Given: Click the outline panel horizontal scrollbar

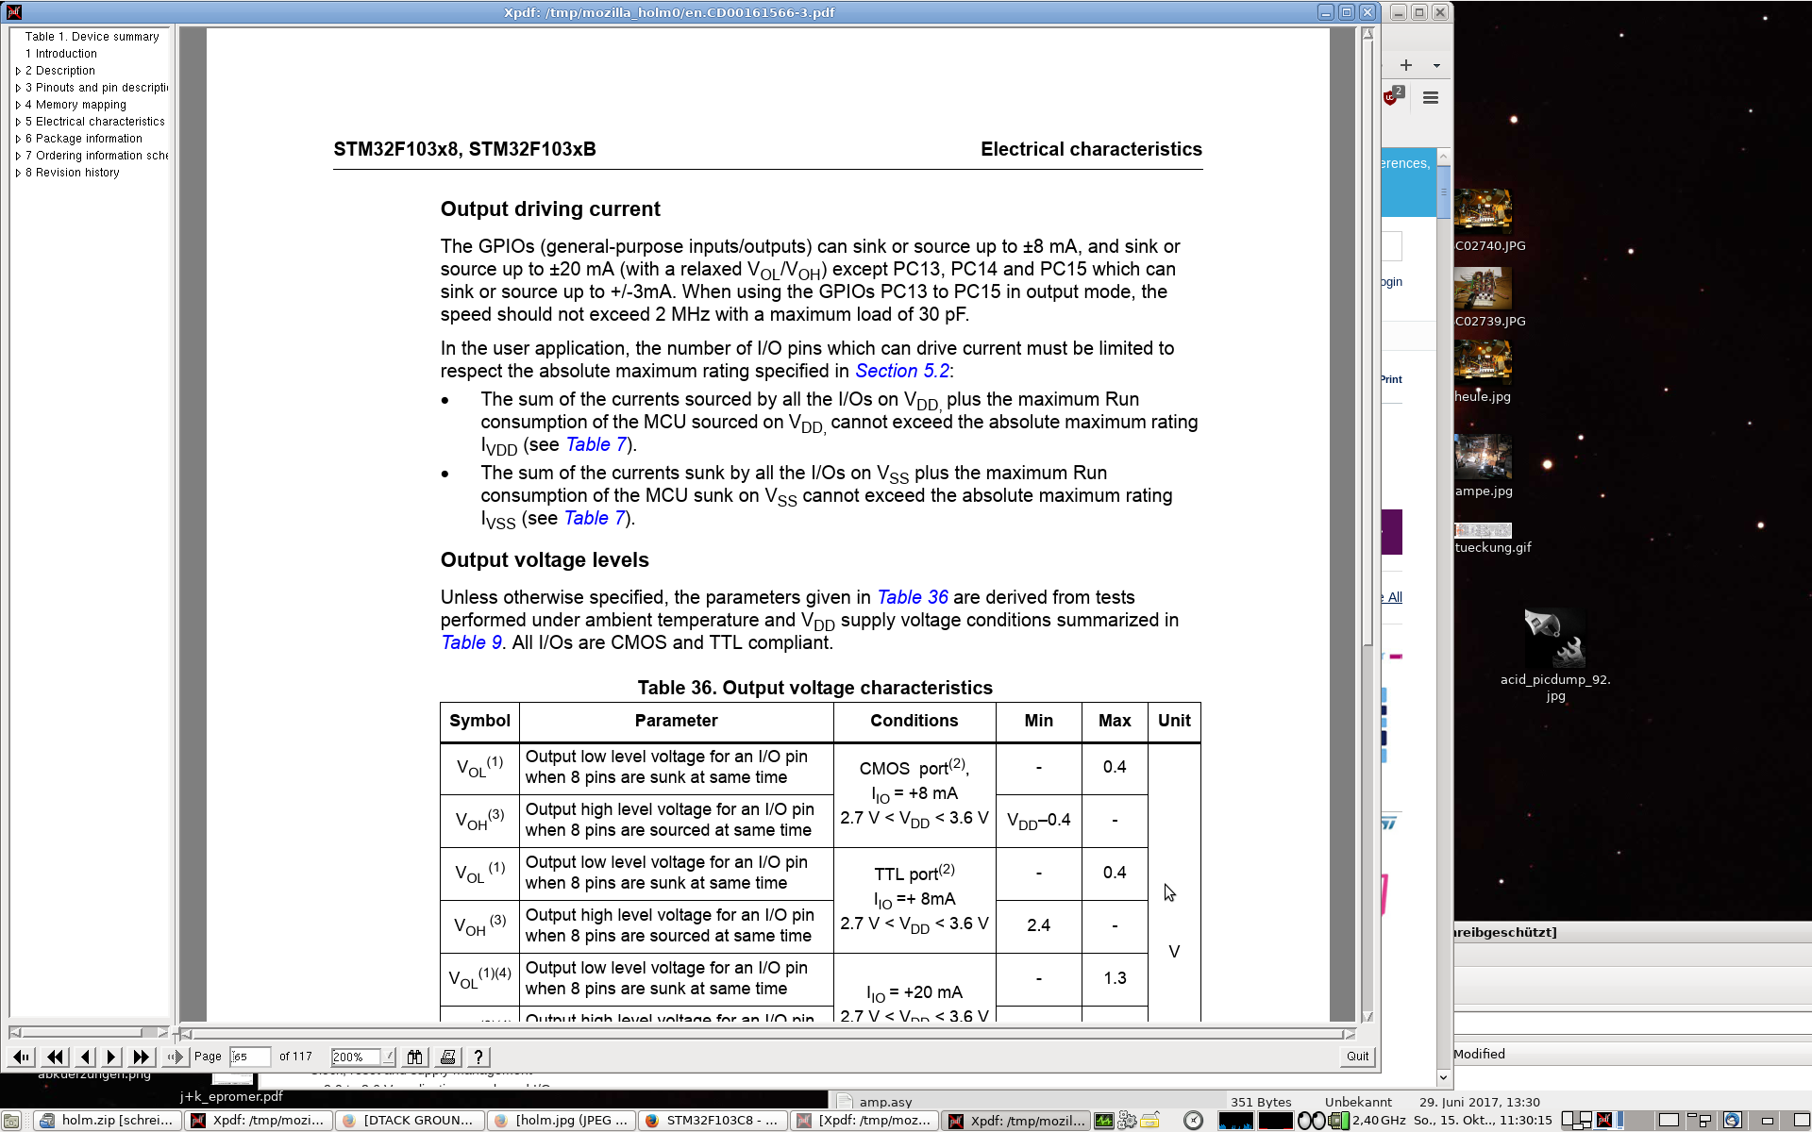Looking at the screenshot, I should [89, 1033].
